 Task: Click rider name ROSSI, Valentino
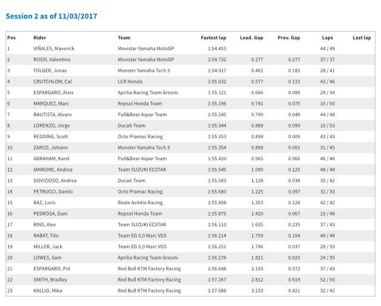click(x=52, y=60)
